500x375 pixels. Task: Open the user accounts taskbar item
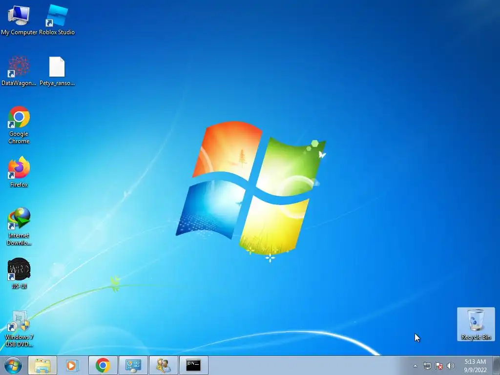tap(163, 365)
